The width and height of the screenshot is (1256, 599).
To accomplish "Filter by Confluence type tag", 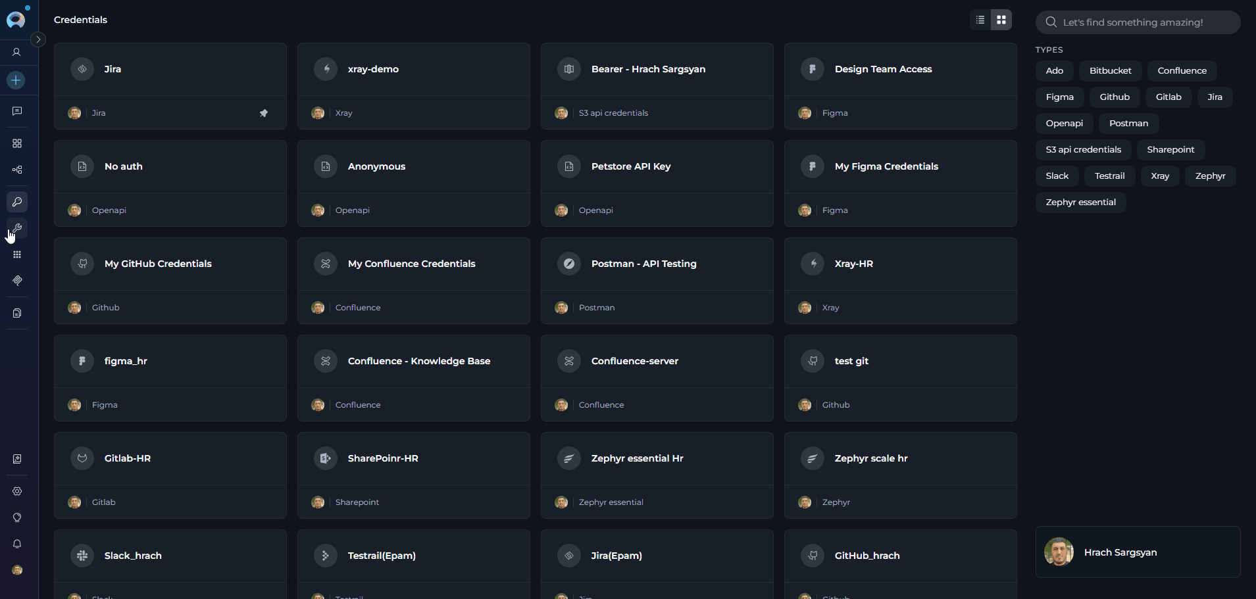I will 1182,70.
